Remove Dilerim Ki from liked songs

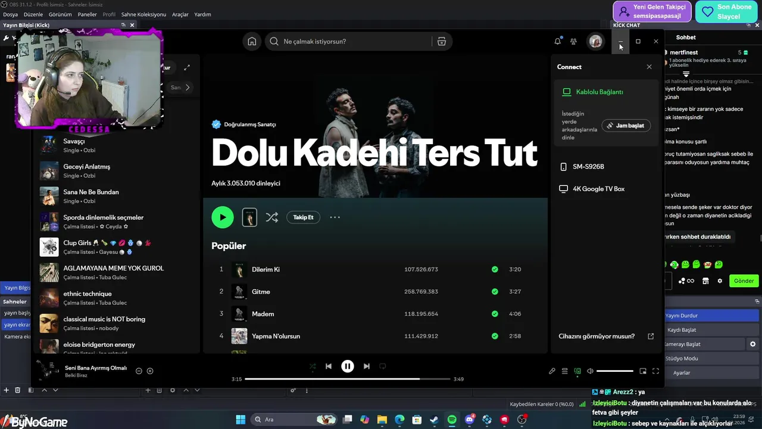(x=495, y=269)
